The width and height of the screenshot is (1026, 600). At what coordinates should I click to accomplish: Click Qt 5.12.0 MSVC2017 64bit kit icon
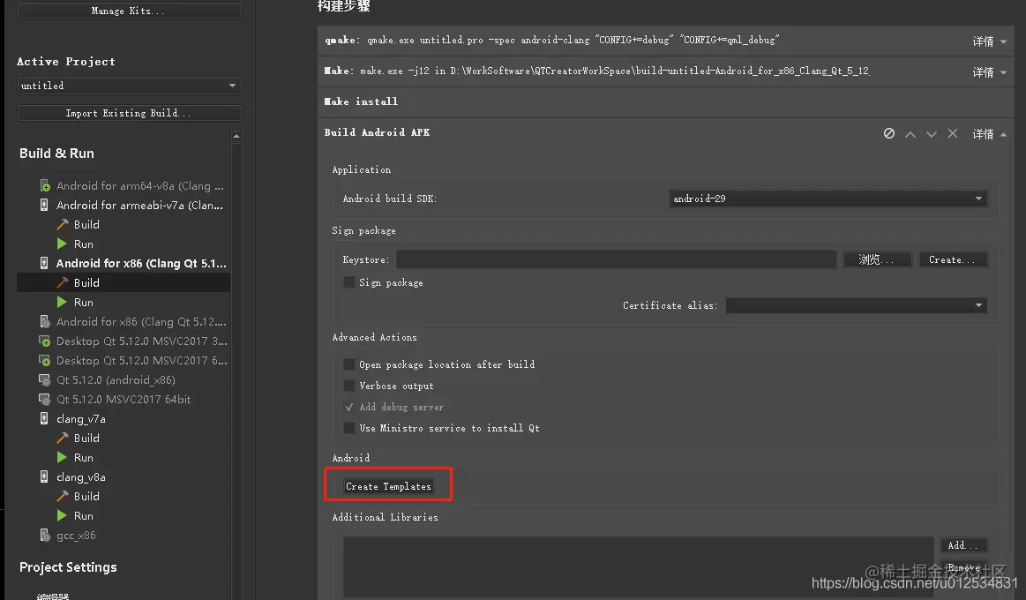point(44,399)
